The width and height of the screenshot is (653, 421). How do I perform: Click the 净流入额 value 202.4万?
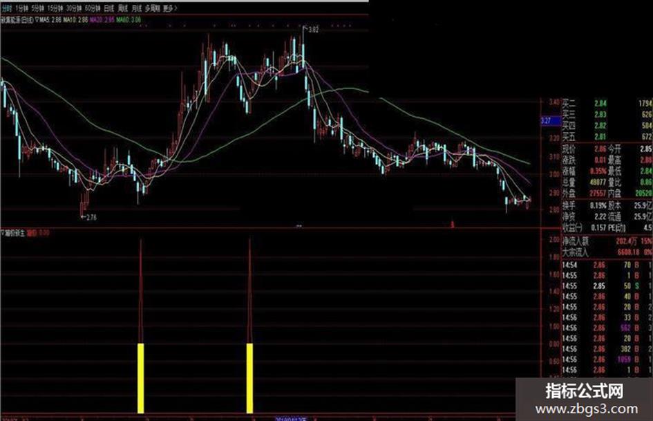(x=626, y=241)
